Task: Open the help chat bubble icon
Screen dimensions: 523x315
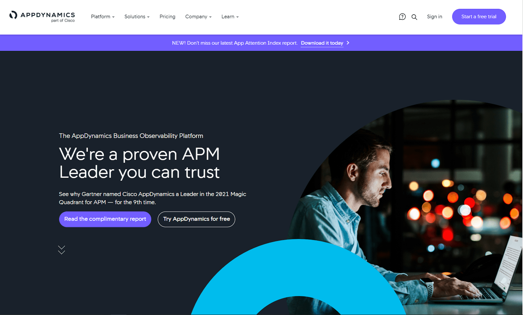Action: click(402, 17)
